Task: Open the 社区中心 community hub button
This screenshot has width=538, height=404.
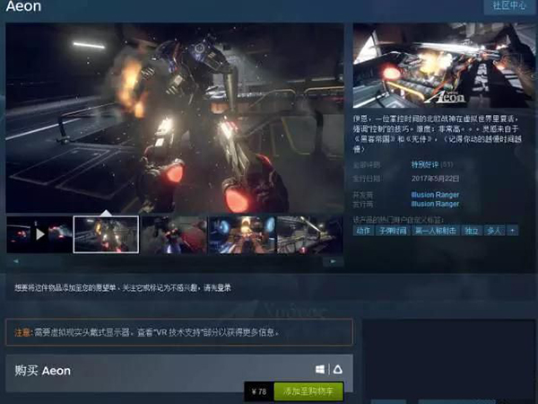Action: (509, 6)
